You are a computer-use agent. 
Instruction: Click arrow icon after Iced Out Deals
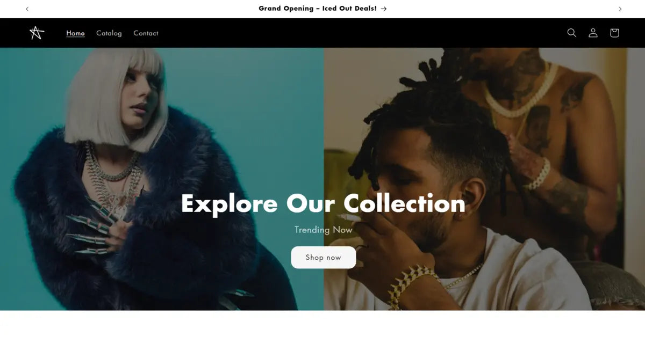tap(383, 9)
